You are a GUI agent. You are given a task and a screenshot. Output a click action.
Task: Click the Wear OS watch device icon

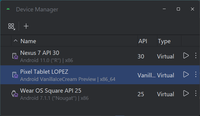pyautogui.click(x=15, y=94)
